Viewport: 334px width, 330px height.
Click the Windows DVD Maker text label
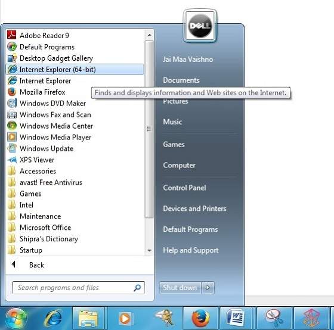tap(53, 104)
